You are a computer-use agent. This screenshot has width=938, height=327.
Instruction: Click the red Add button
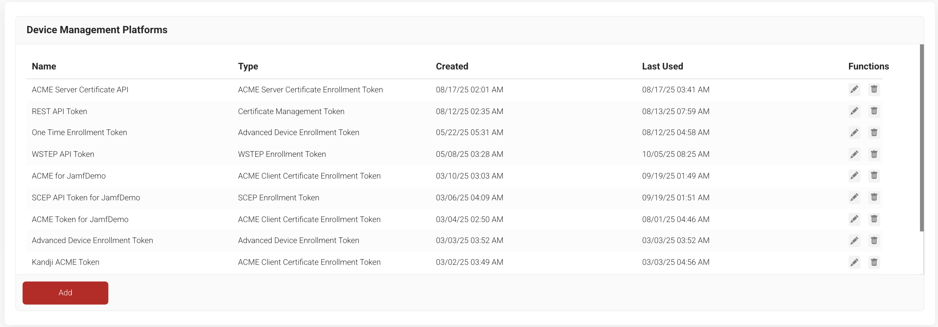click(65, 293)
